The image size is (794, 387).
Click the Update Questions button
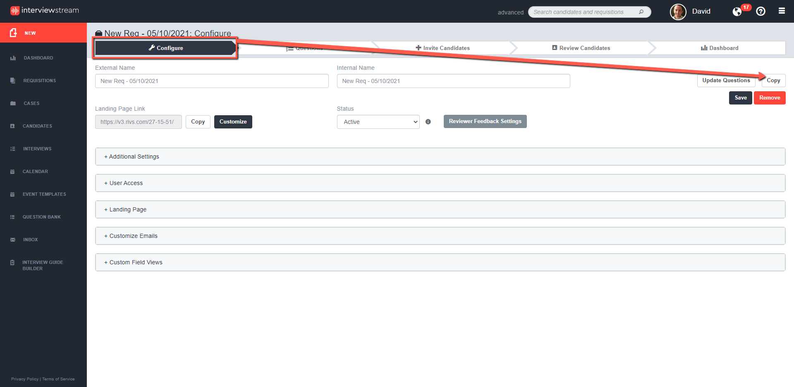point(726,81)
